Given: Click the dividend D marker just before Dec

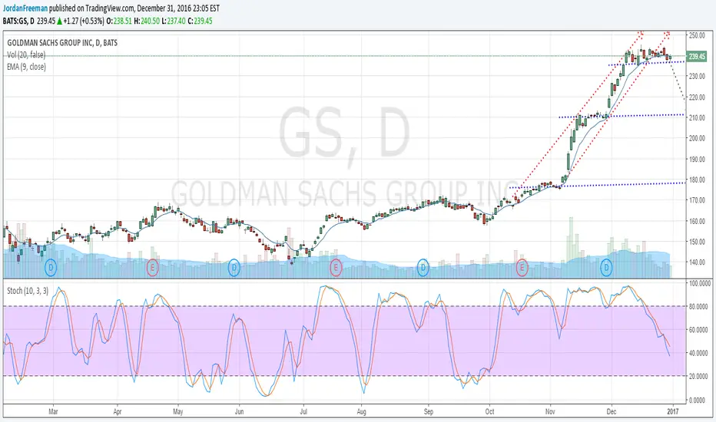Looking at the screenshot, I should pos(606,267).
